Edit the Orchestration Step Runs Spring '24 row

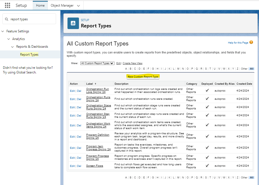point(72,116)
